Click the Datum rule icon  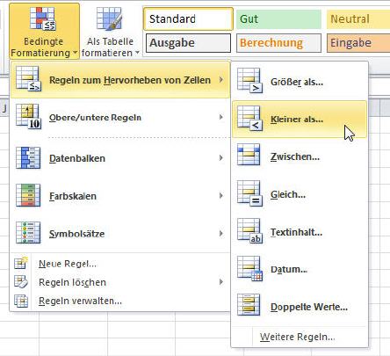pos(249,269)
